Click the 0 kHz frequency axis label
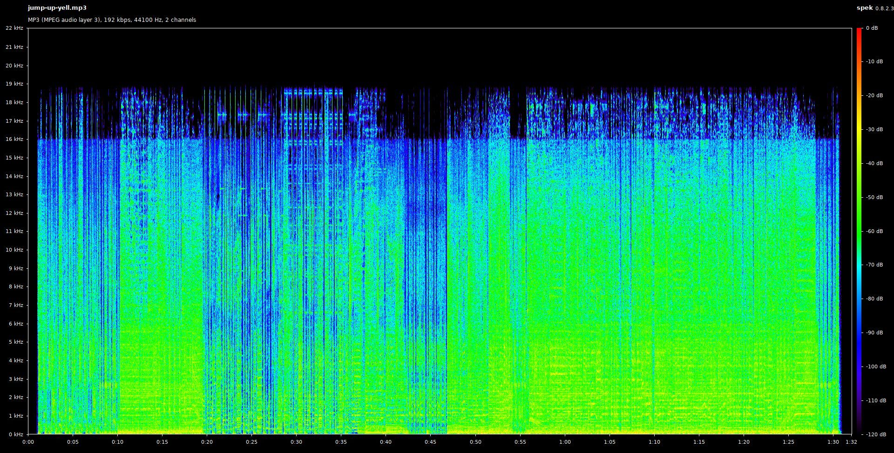Viewport: 894px width, 453px height. tap(15, 434)
